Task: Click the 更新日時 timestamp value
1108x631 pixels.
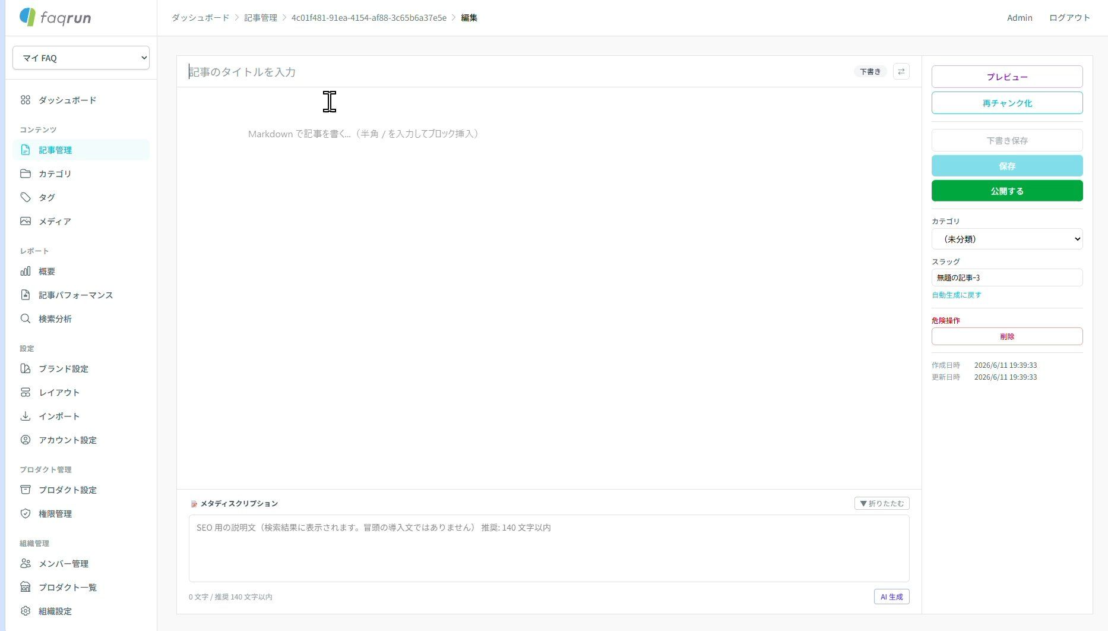Action: coord(1005,377)
